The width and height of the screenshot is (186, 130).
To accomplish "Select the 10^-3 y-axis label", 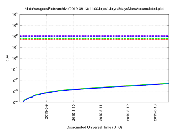I will pos(15,91).
